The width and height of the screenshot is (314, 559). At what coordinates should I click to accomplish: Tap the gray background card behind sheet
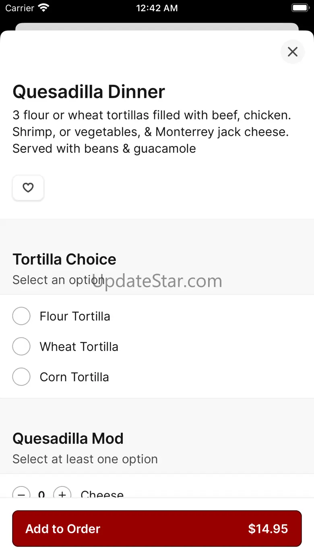click(157, 27)
